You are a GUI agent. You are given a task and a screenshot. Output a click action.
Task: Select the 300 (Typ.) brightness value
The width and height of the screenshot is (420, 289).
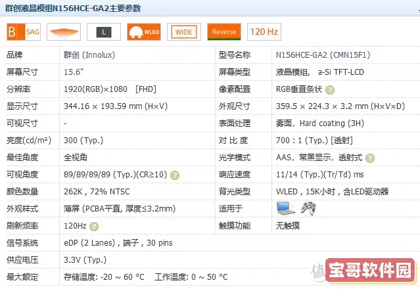coord(83,141)
